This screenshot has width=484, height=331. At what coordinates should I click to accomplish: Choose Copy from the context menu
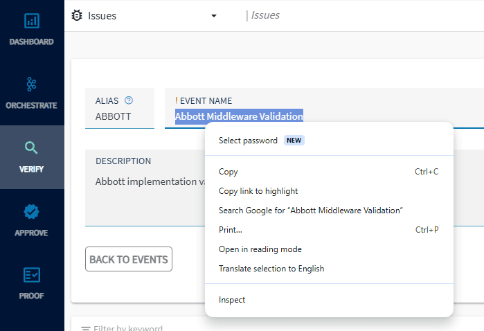click(x=329, y=172)
